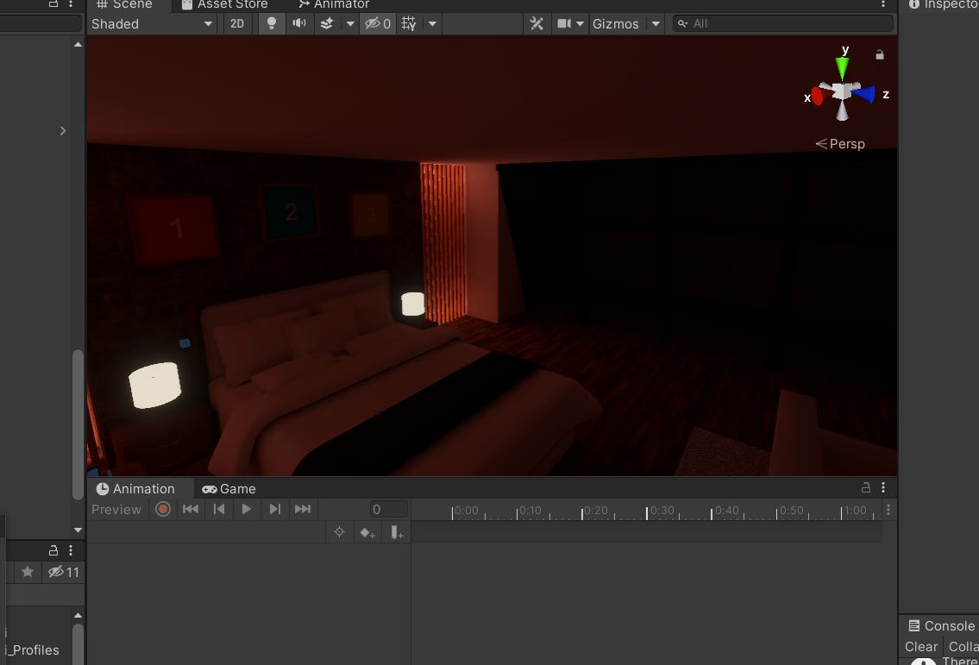Click the Preview button in Animation
The width and height of the screenshot is (979, 665).
[x=116, y=510]
